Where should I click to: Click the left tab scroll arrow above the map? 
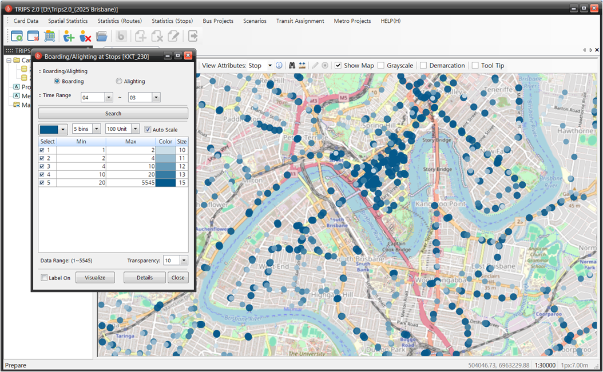click(x=584, y=50)
